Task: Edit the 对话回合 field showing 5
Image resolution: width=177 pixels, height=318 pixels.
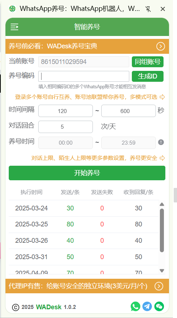Action: point(66,127)
